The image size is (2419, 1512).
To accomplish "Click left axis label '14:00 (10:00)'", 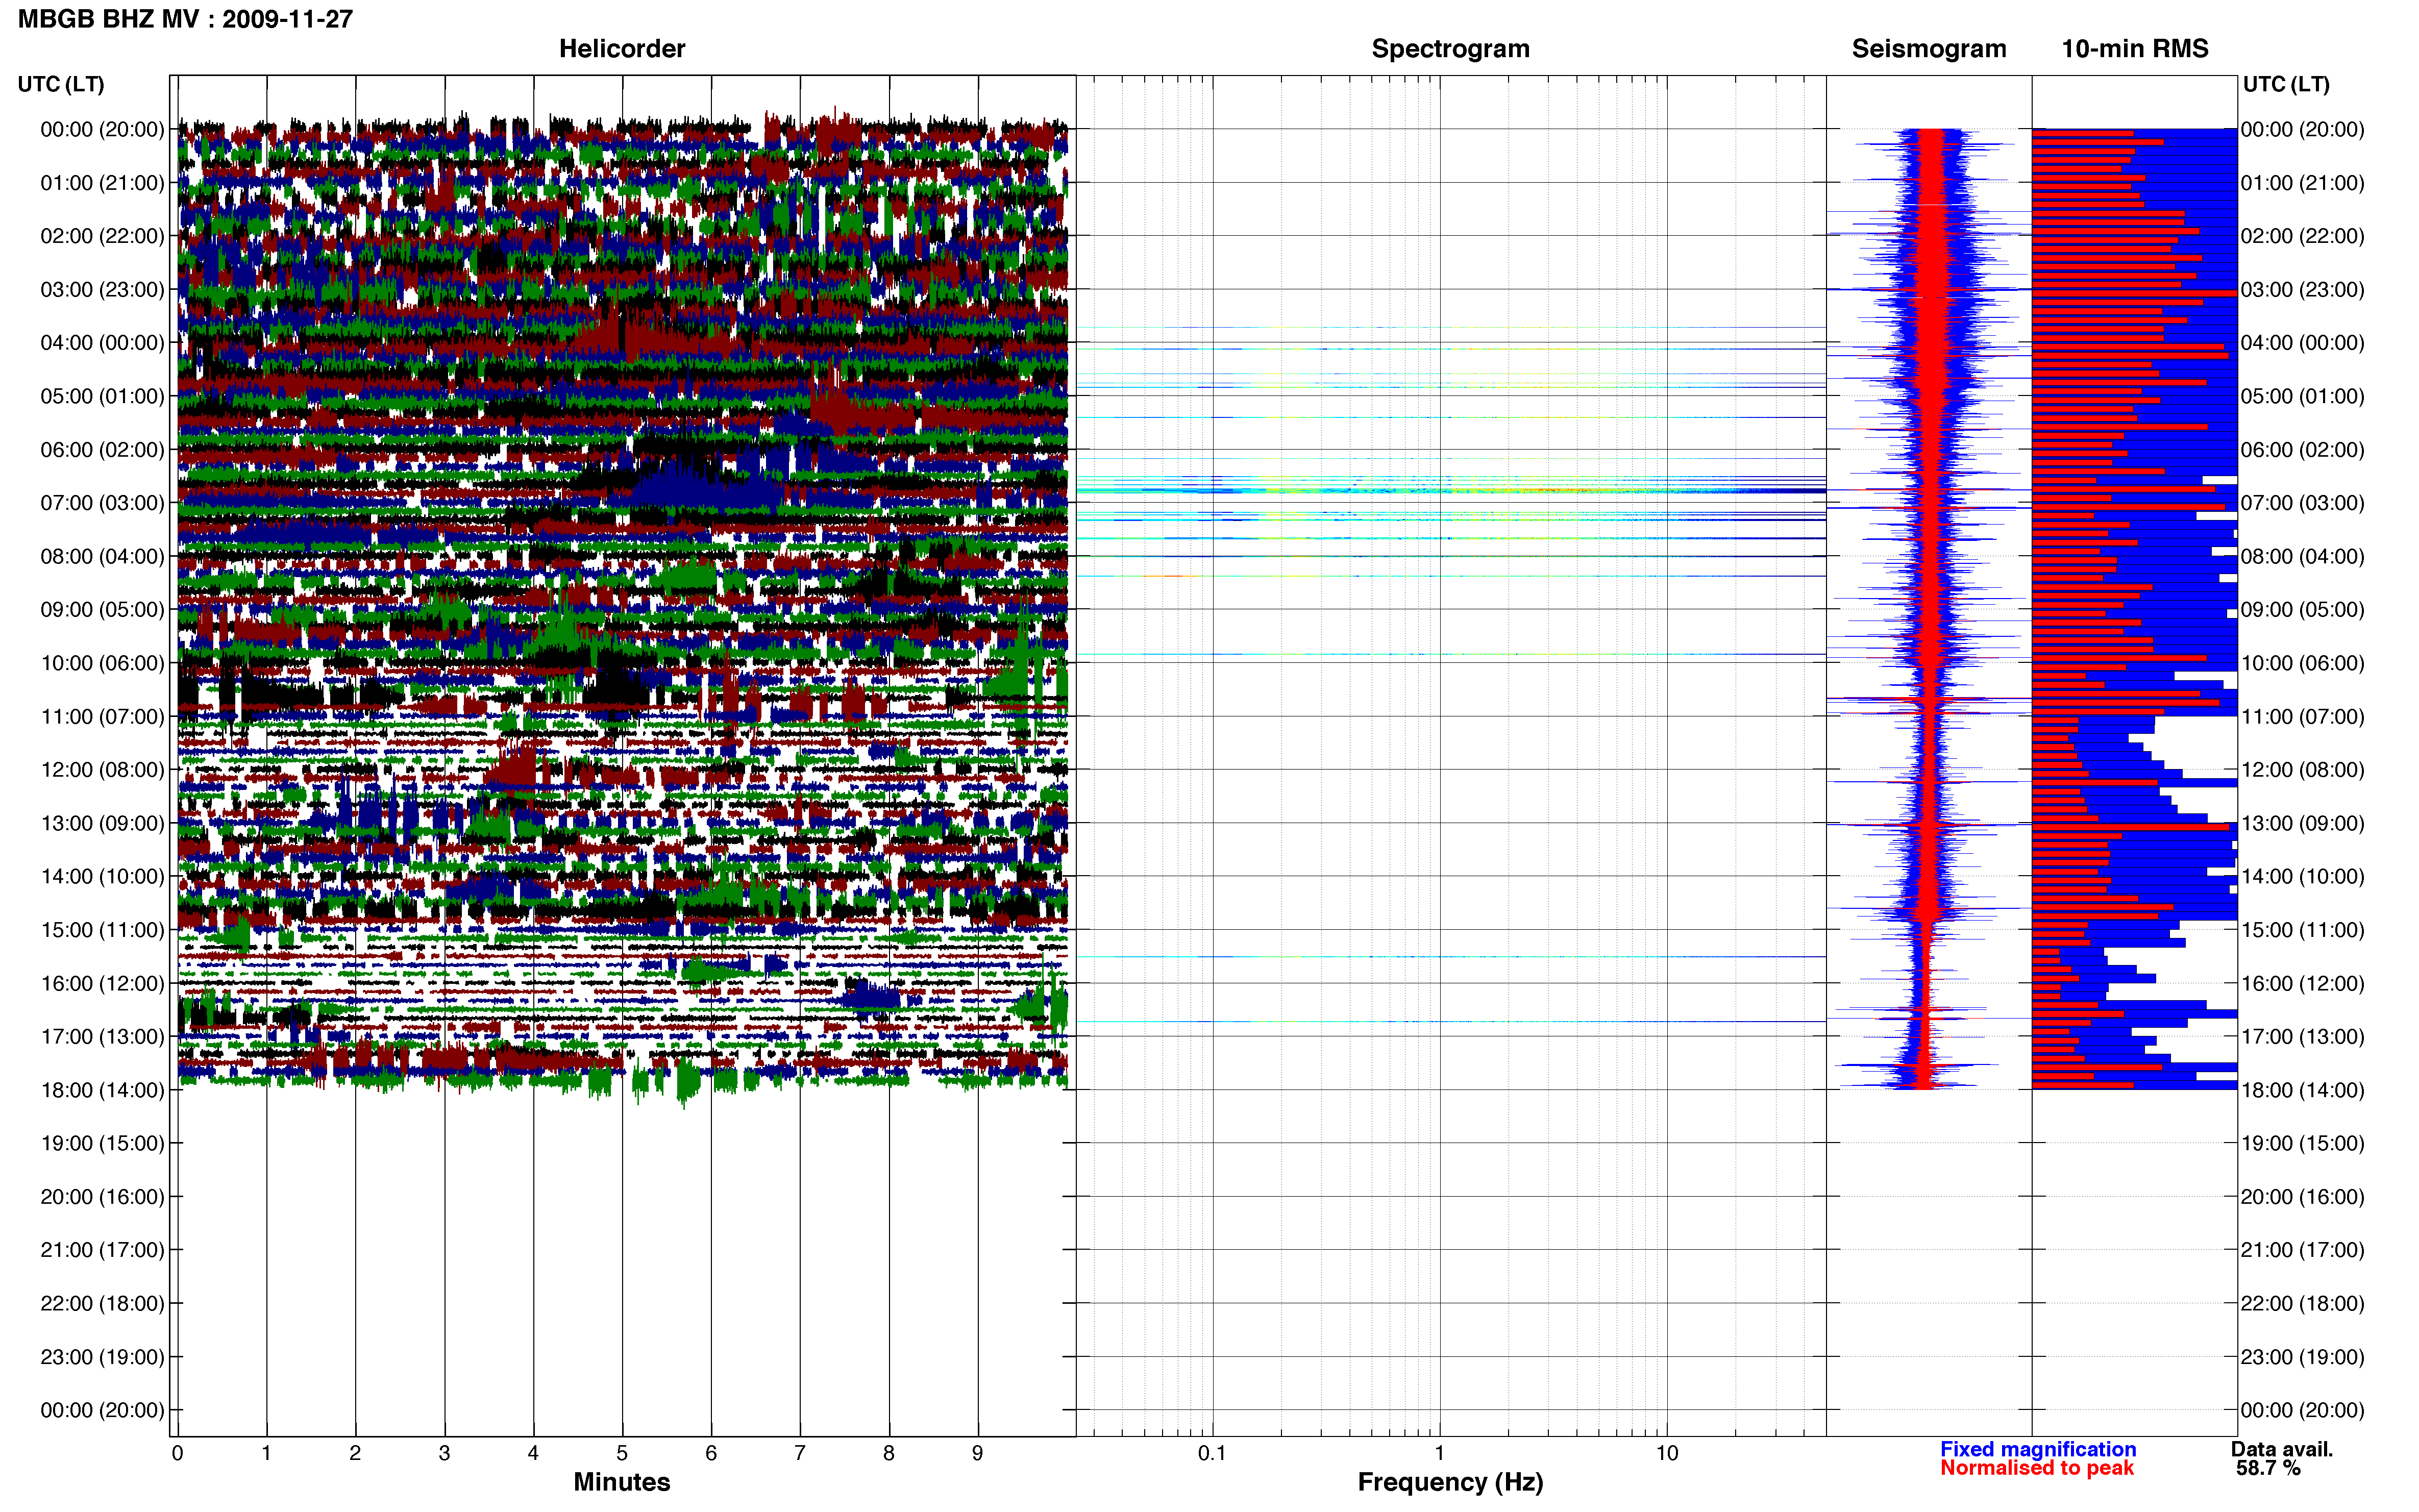I will pos(102,877).
